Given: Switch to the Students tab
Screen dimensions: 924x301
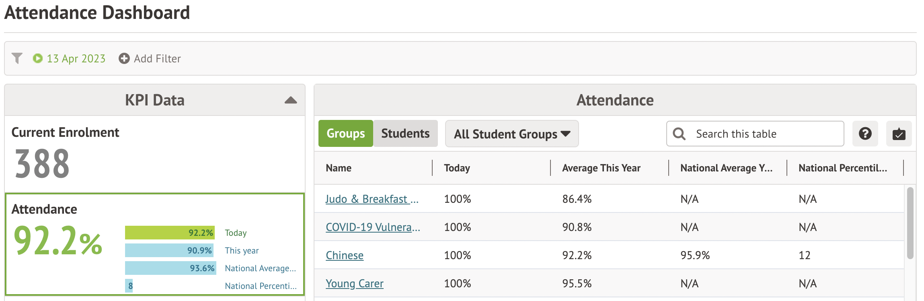Looking at the screenshot, I should click(405, 133).
